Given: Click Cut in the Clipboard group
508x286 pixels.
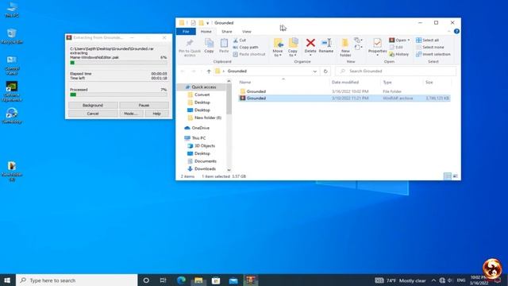Looking at the screenshot, I should coord(240,41).
